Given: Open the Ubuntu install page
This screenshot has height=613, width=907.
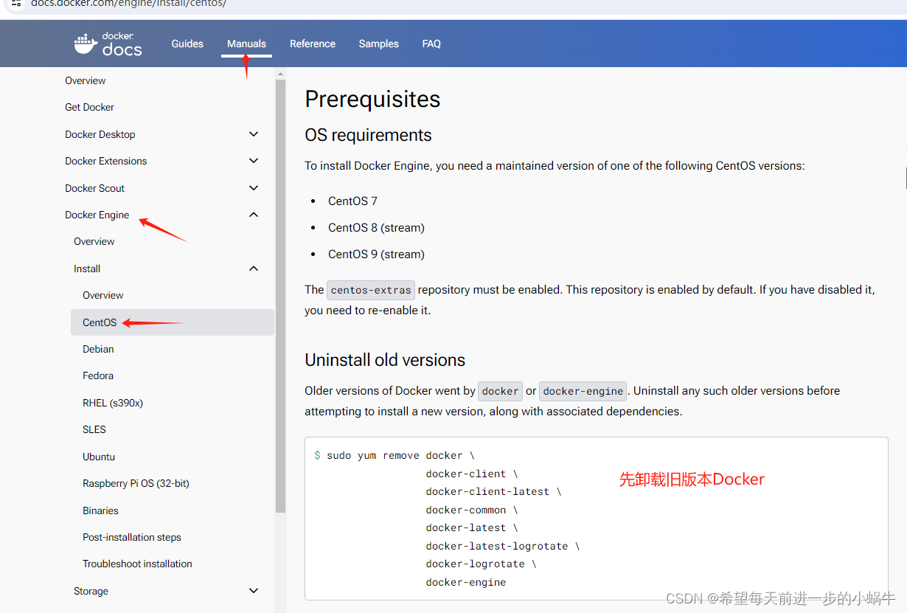Looking at the screenshot, I should point(99,457).
